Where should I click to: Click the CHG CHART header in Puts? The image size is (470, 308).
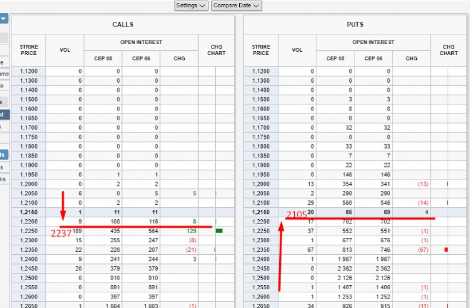click(x=448, y=50)
